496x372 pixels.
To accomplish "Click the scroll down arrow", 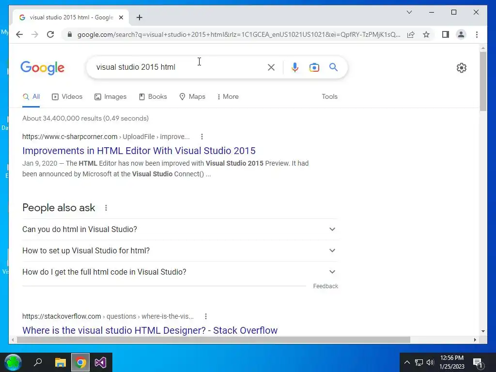I will click(x=483, y=331).
